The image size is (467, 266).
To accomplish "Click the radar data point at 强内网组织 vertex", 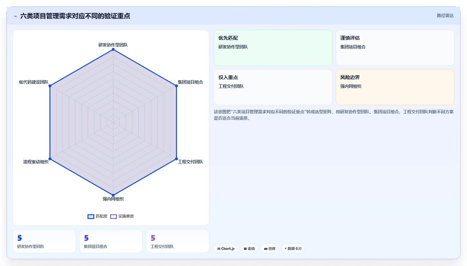I will (x=113, y=195).
